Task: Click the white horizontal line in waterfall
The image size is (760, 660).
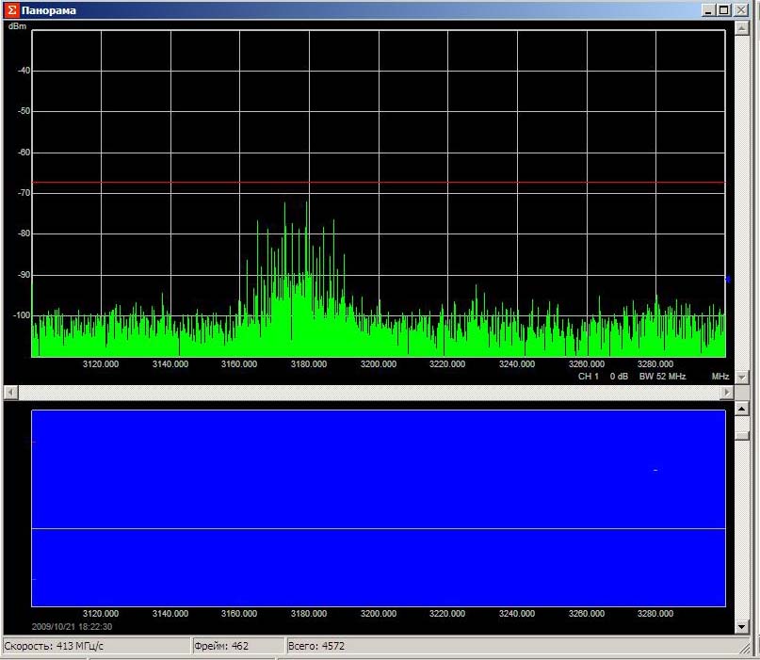Action: [x=377, y=529]
